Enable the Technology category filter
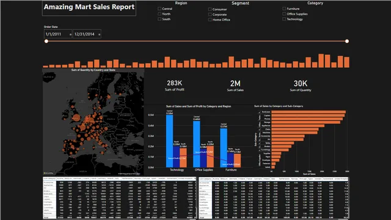 tap(284, 19)
